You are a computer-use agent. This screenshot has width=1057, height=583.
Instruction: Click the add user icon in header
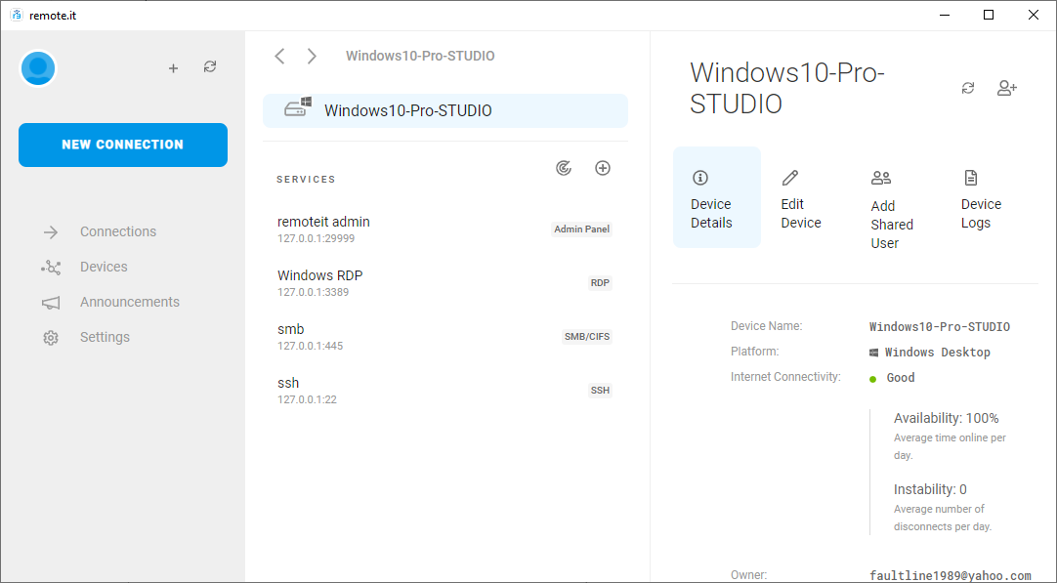1007,88
